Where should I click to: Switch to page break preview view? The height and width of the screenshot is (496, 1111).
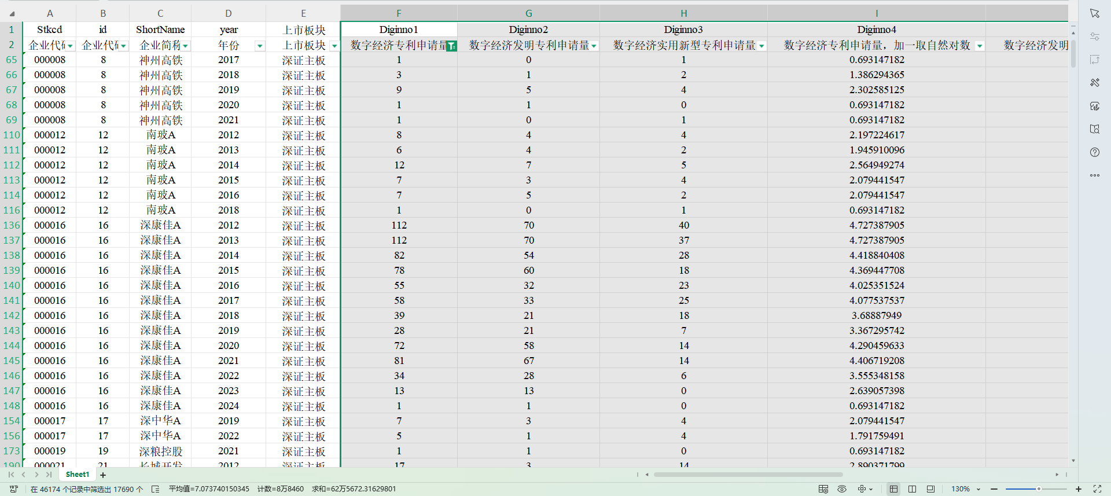coord(912,489)
